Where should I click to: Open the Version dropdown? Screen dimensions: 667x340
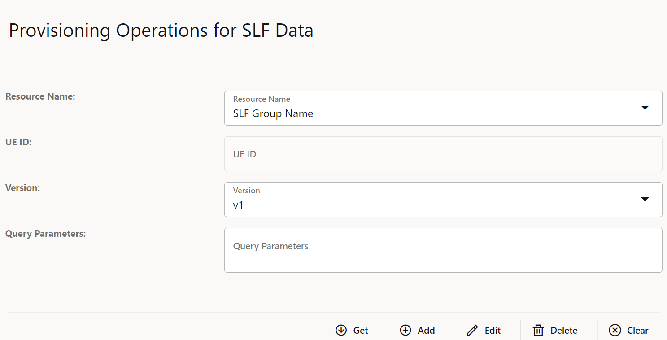click(645, 200)
